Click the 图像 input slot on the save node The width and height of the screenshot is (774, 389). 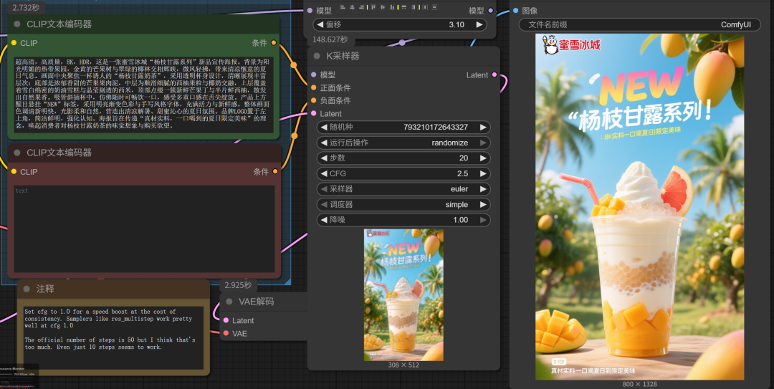[515, 10]
